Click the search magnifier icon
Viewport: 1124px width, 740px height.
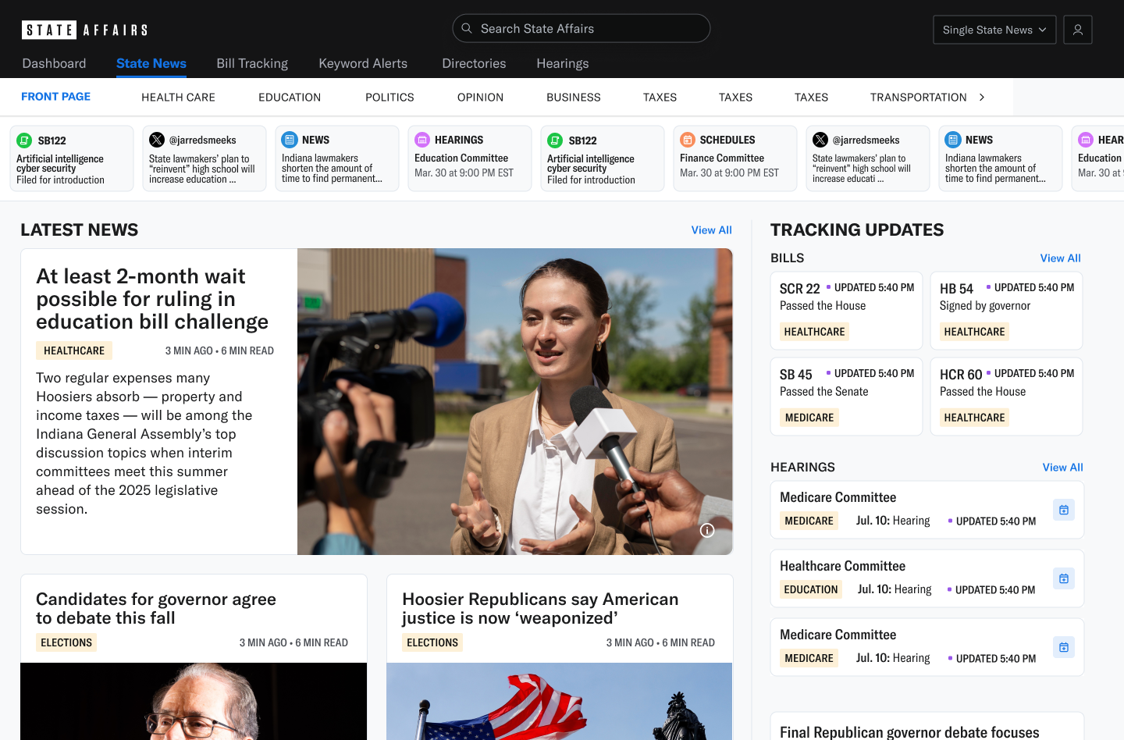[x=467, y=28]
